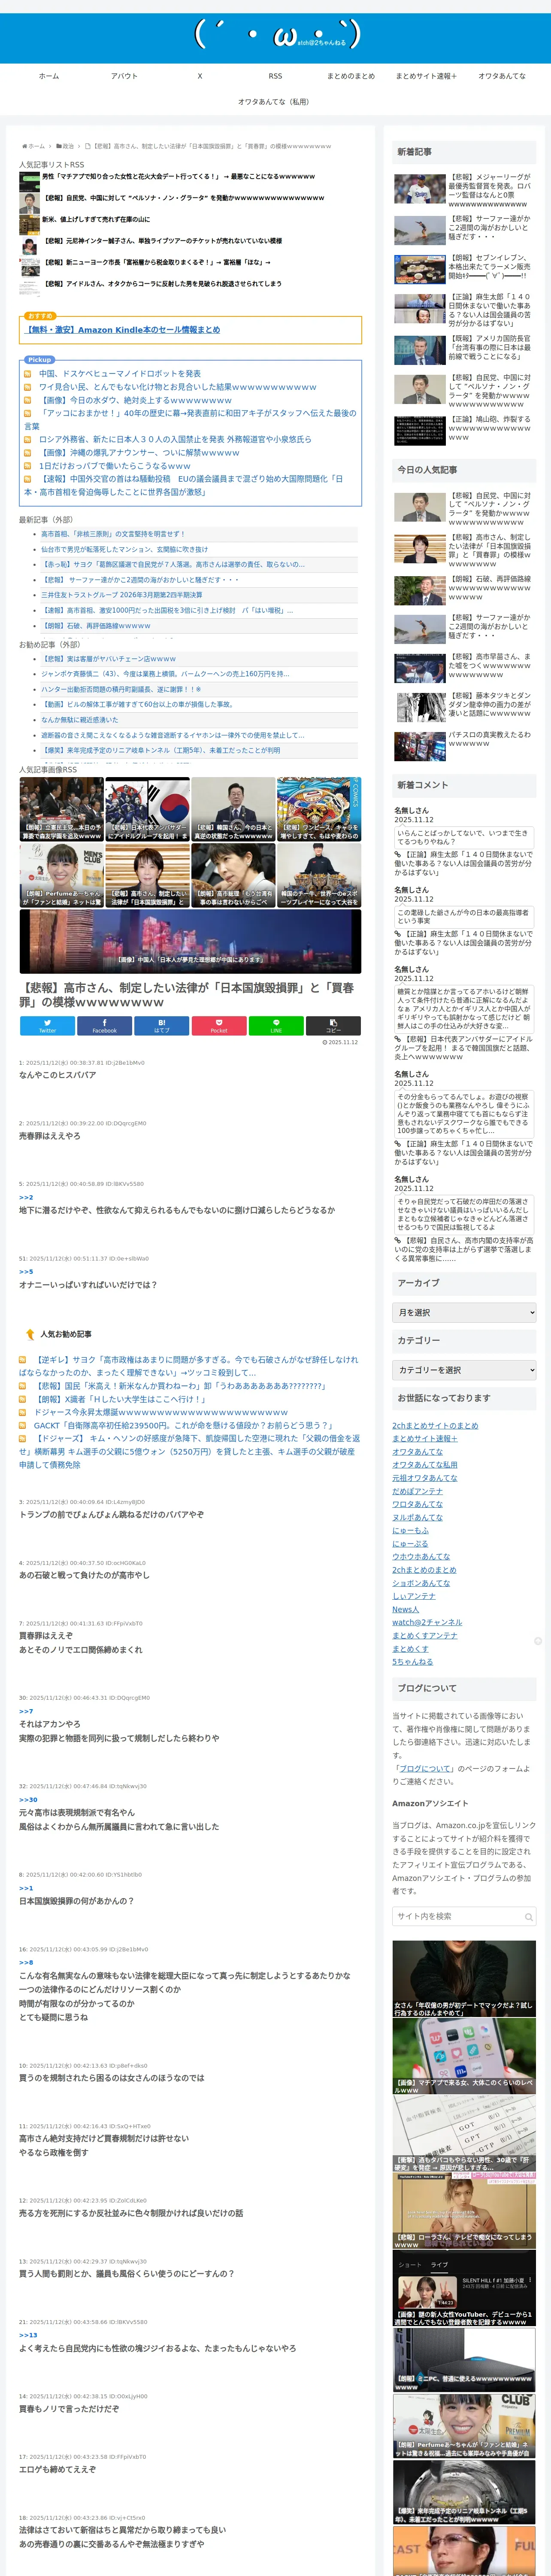The width and height of the screenshot is (551, 2576).
Task: Open the X menu item
Action: pos(199,76)
